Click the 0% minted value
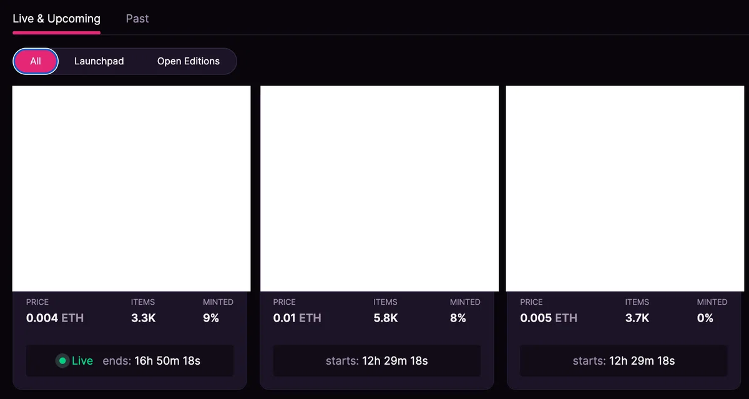 [705, 318]
